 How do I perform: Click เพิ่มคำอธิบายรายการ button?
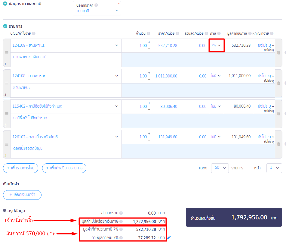(64, 168)
